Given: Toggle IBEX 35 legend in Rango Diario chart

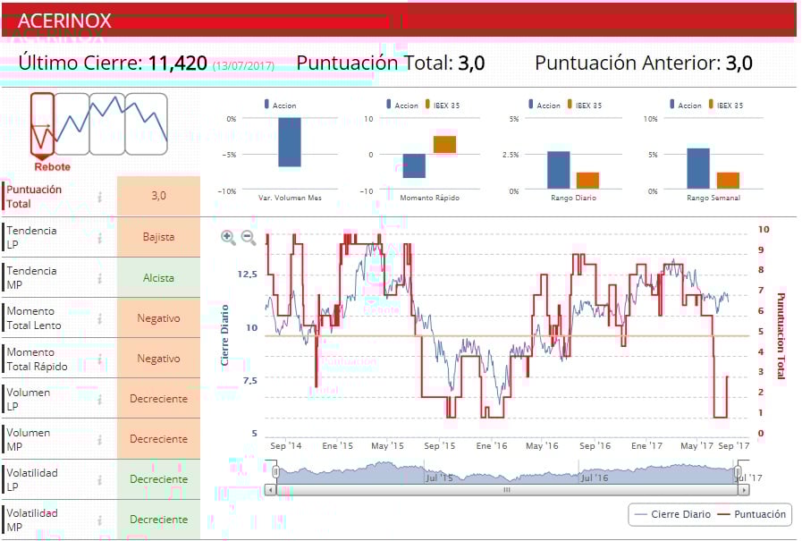Looking at the screenshot, I should (x=585, y=105).
